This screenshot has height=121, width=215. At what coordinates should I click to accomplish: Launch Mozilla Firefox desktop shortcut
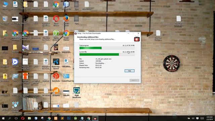point(67,21)
